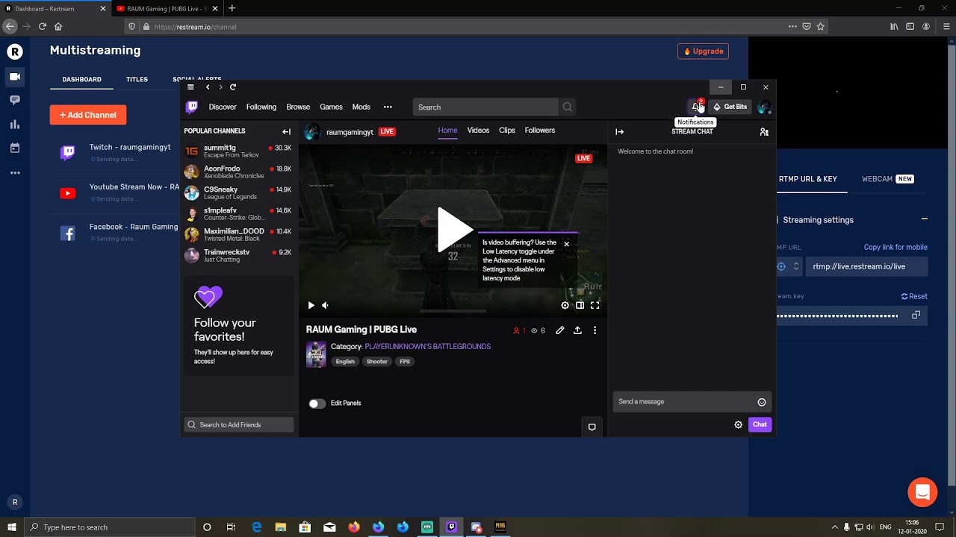Collapse the Stream Chat panel

click(x=619, y=131)
